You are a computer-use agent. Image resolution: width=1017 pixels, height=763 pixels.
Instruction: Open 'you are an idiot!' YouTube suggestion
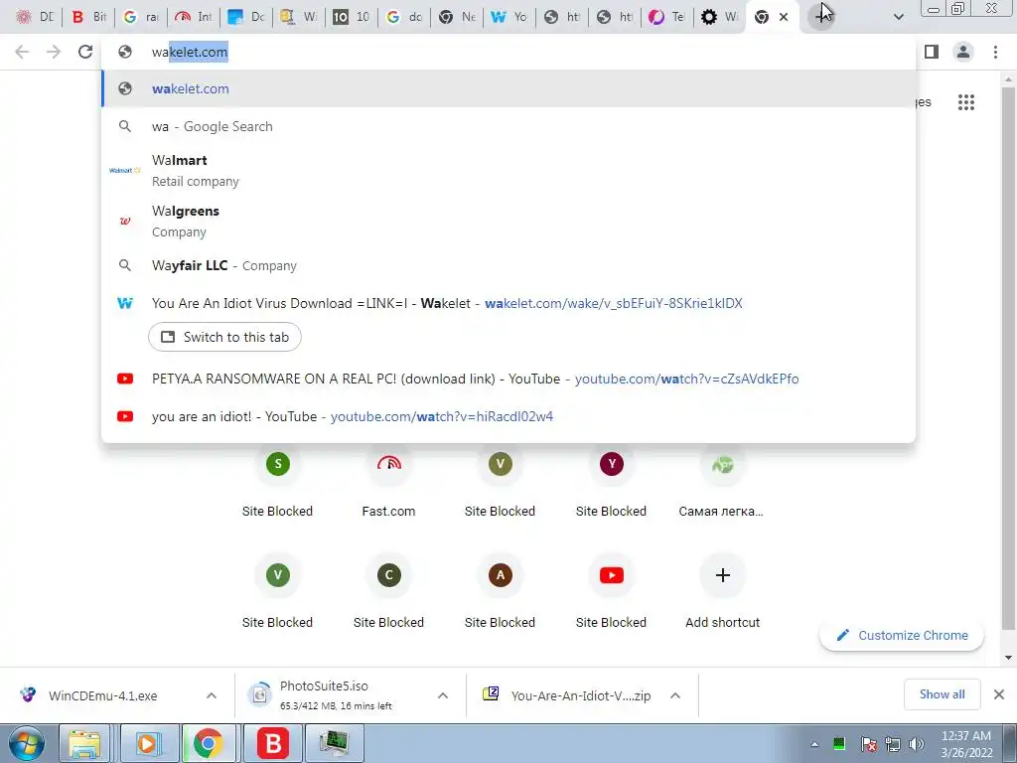(x=508, y=416)
